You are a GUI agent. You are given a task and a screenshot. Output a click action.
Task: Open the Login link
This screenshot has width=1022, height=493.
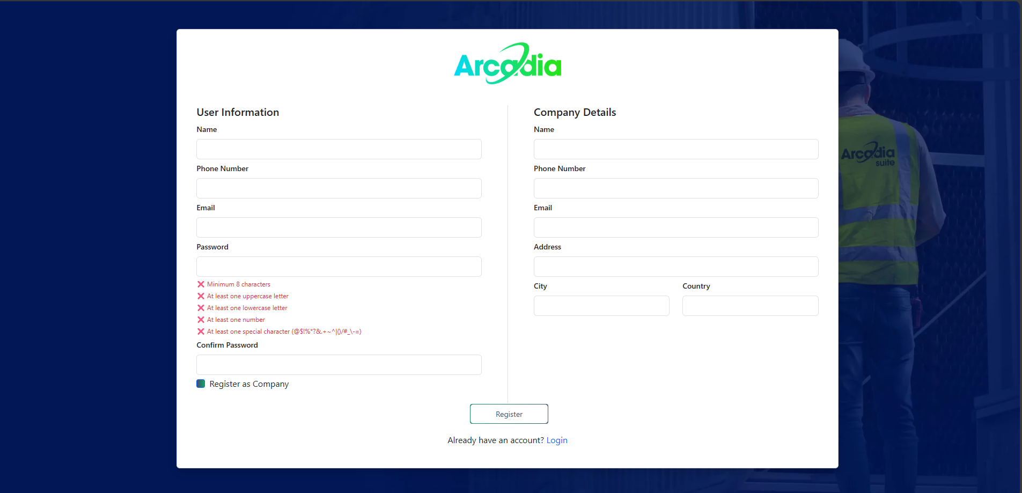(x=556, y=440)
